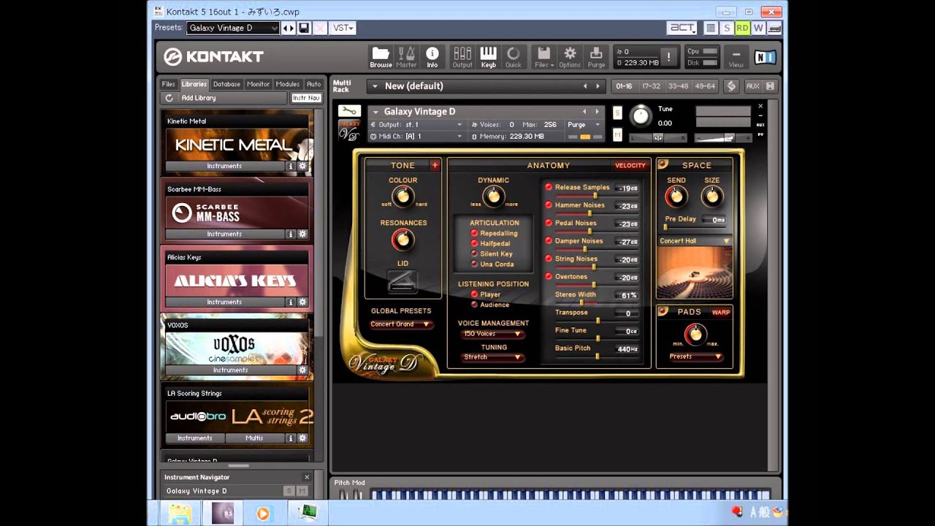Toggle the Hammer Noises LED
935x526 pixels.
point(549,205)
